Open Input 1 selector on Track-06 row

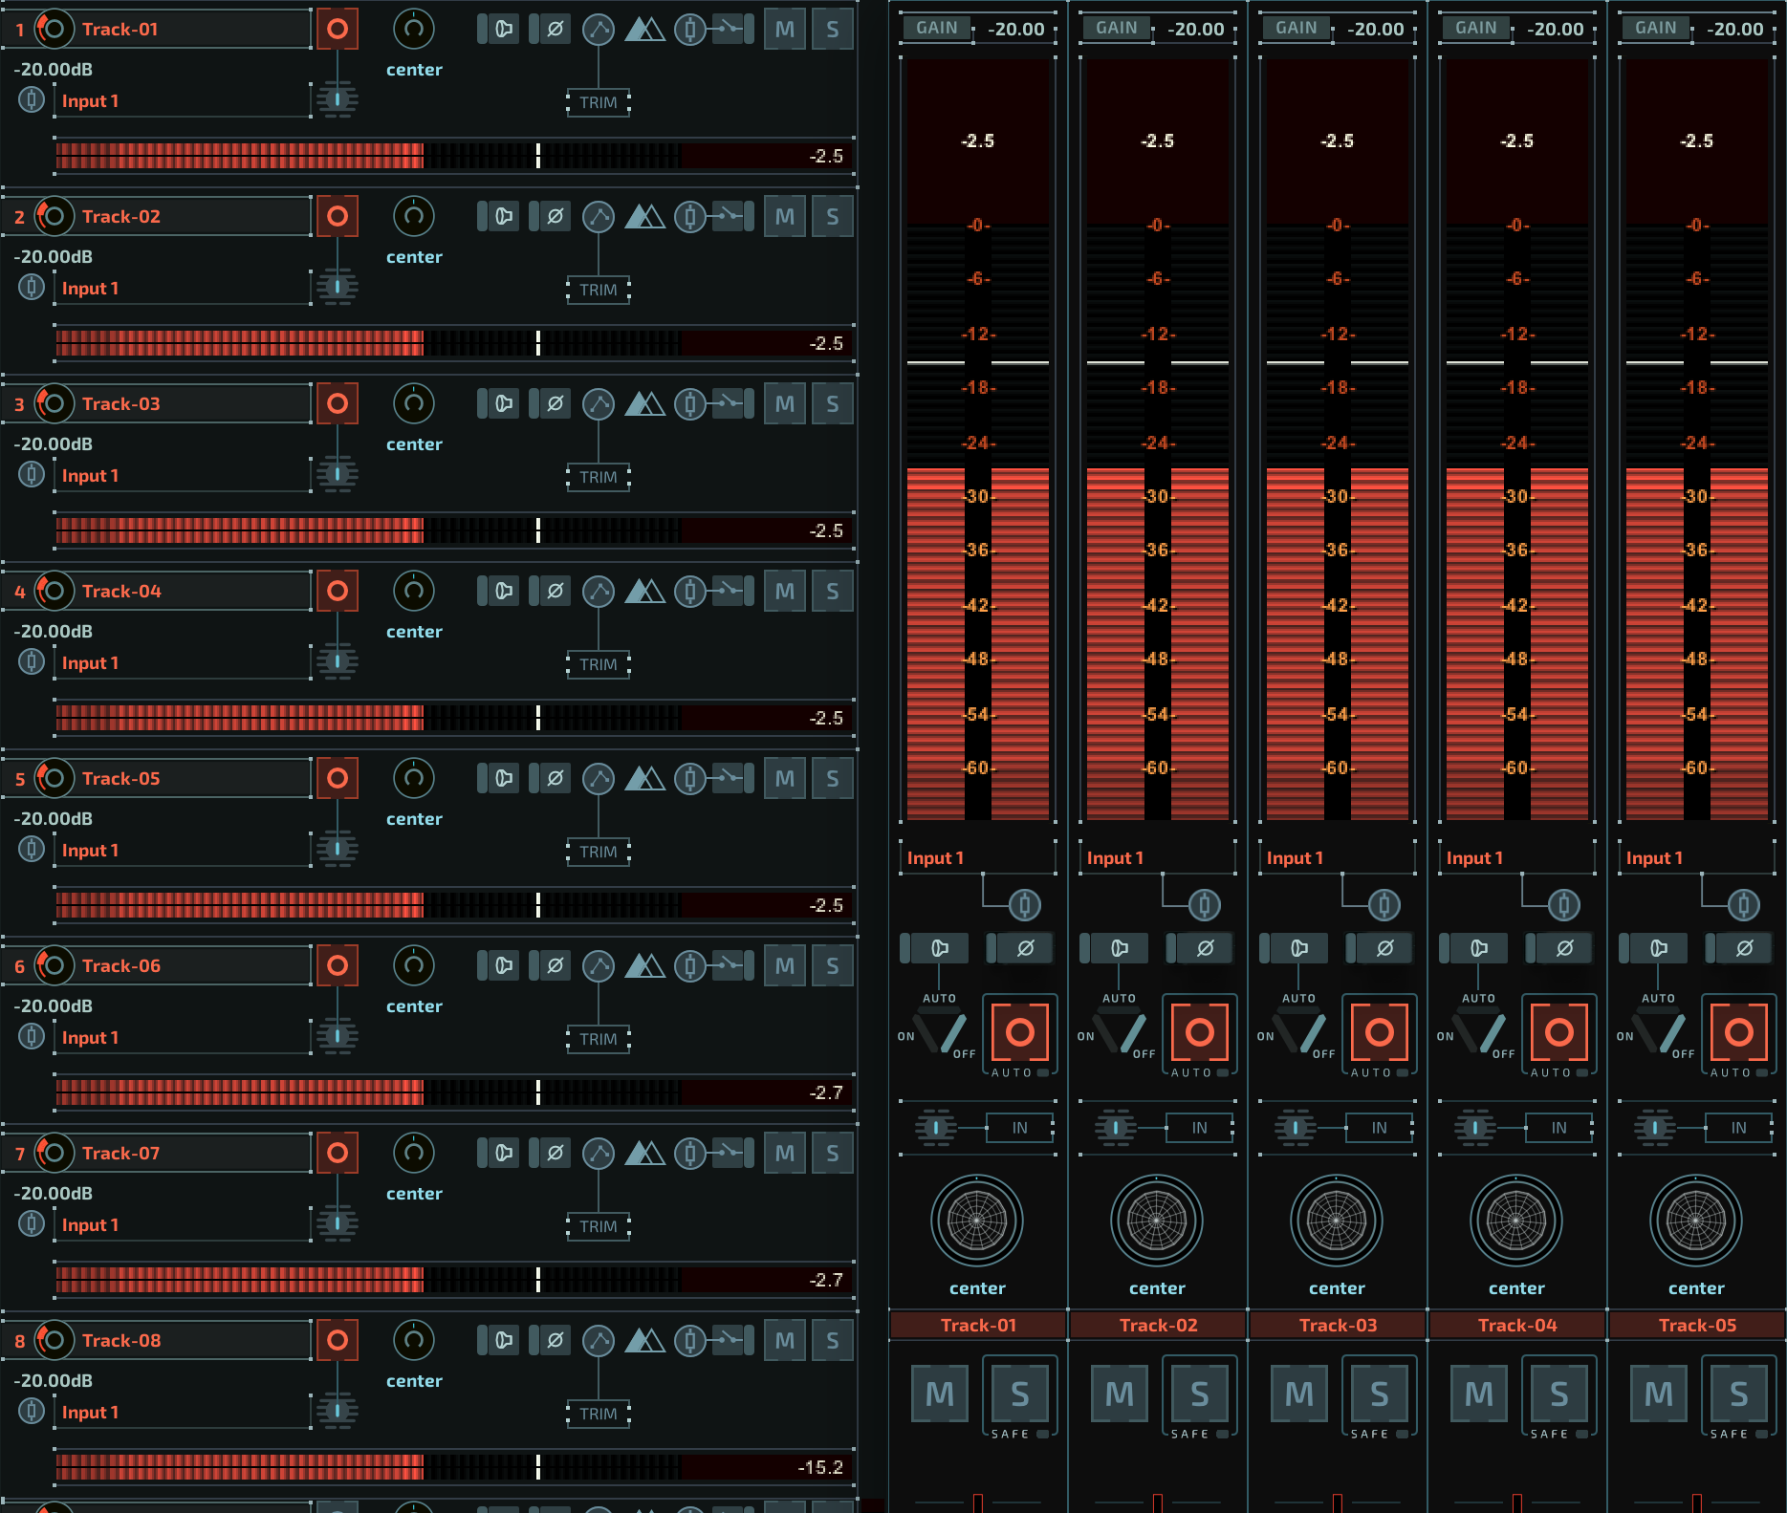(x=183, y=1037)
